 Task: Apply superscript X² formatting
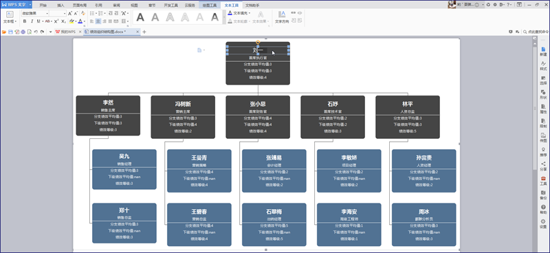click(56, 21)
